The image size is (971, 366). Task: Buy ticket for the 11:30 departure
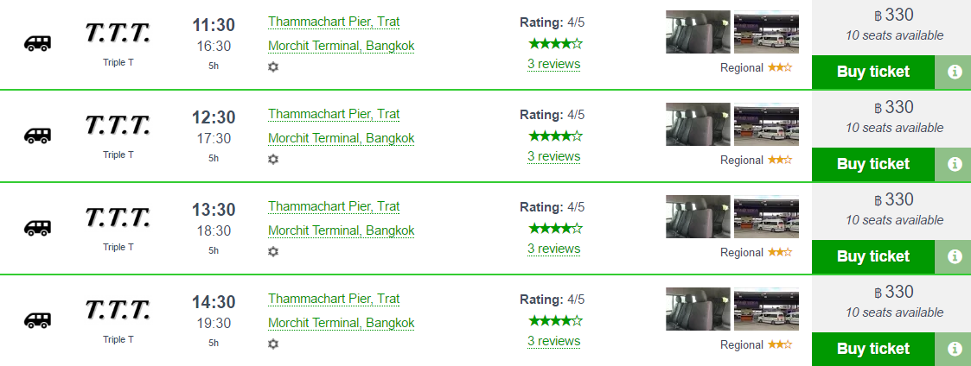point(873,73)
